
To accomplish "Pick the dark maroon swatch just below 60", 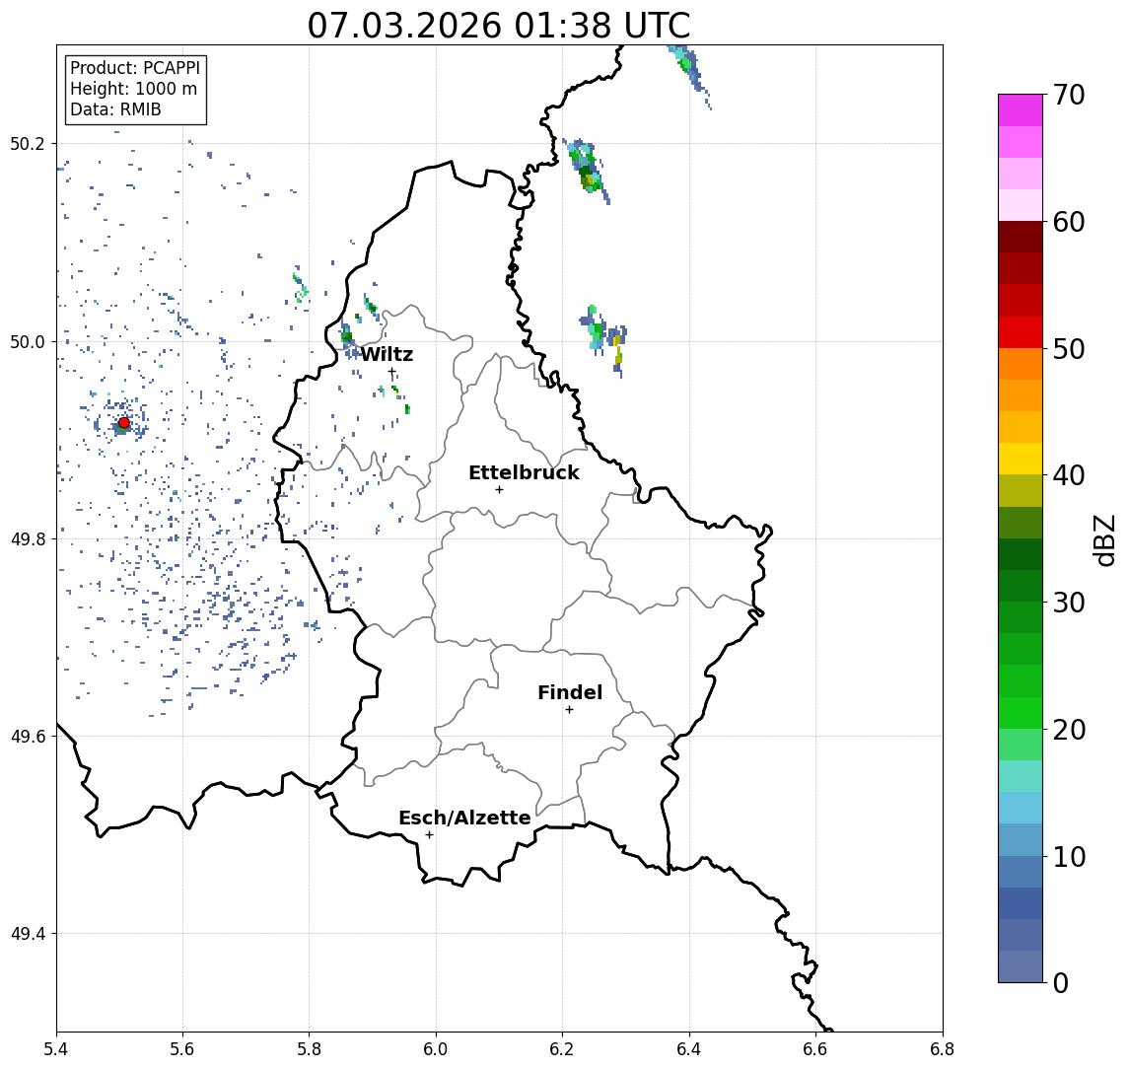I will point(1021,237).
